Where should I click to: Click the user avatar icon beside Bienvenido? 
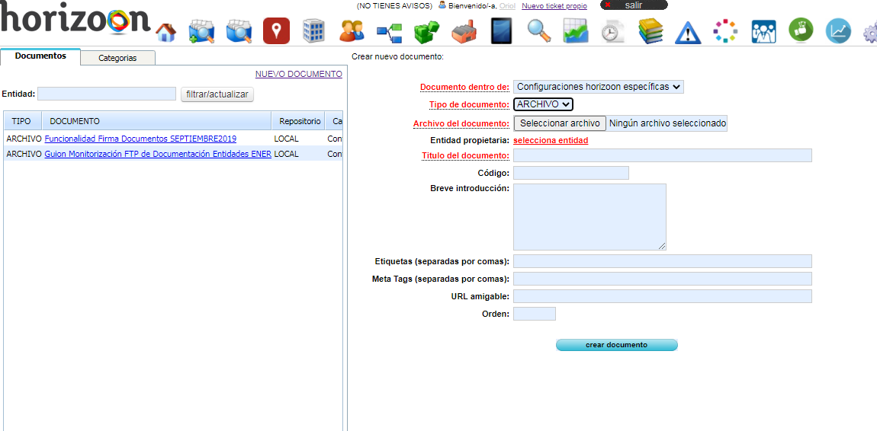(442, 5)
